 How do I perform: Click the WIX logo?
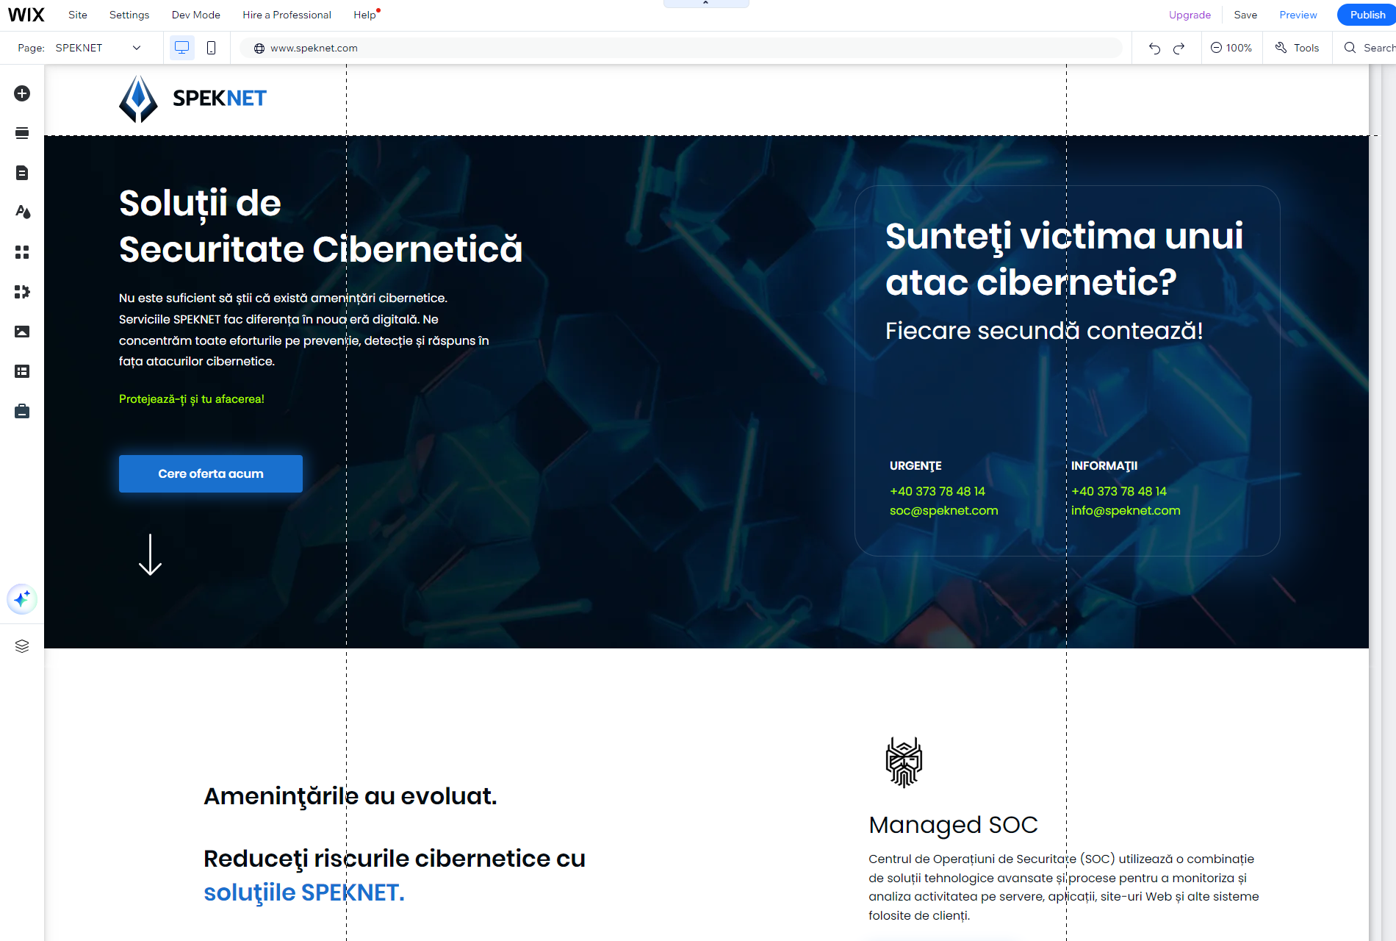coord(26,15)
